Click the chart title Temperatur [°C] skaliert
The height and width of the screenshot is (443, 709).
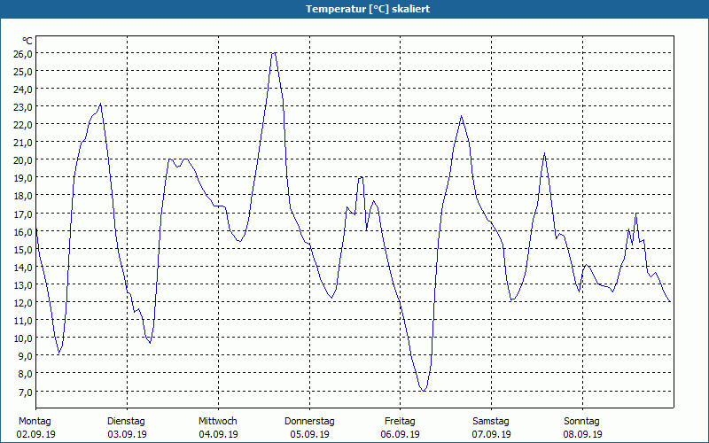(x=368, y=9)
